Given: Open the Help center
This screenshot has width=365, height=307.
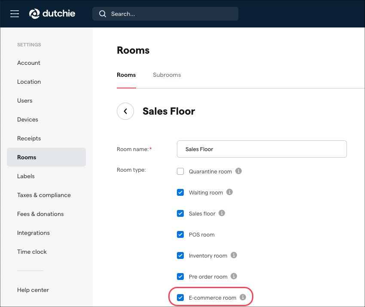Looking at the screenshot, I should (33, 290).
